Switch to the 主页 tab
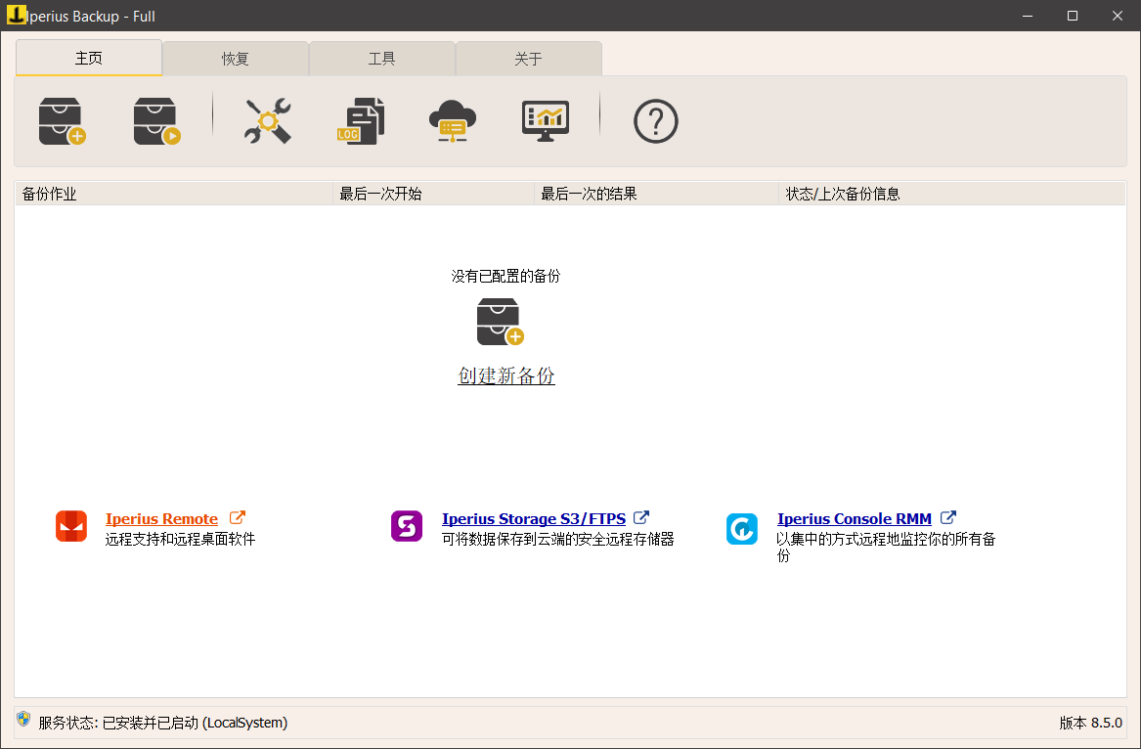The image size is (1141, 749). click(x=89, y=59)
